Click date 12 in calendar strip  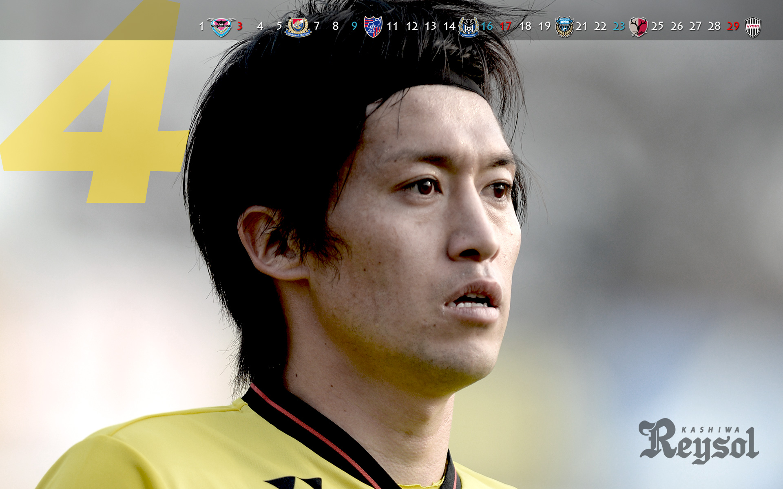point(411,26)
